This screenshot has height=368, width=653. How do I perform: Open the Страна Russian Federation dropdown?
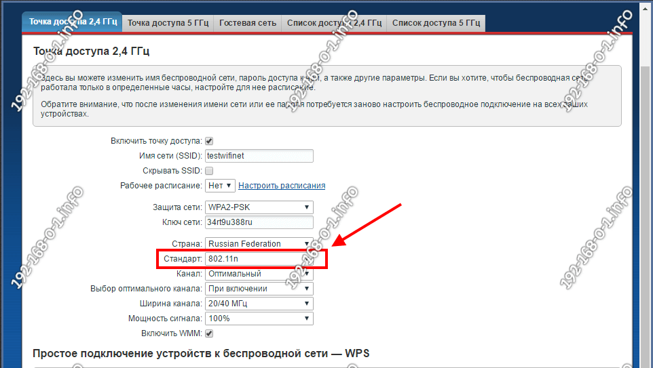259,244
